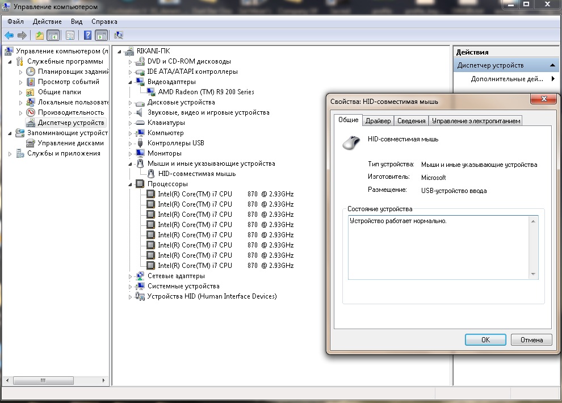Image resolution: width=562 pixels, height=403 pixels.
Task: Open Help with the question mark icon
Action: pos(88,35)
